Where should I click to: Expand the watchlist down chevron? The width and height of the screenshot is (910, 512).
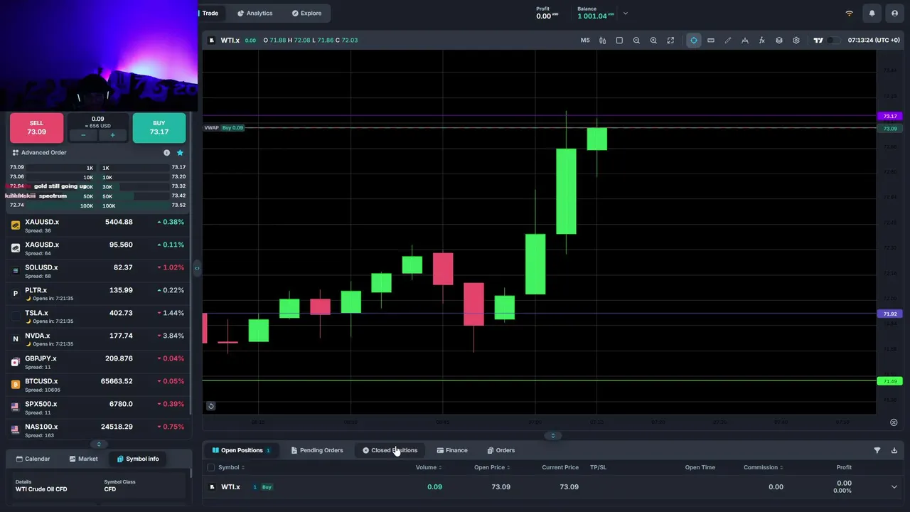[99, 444]
